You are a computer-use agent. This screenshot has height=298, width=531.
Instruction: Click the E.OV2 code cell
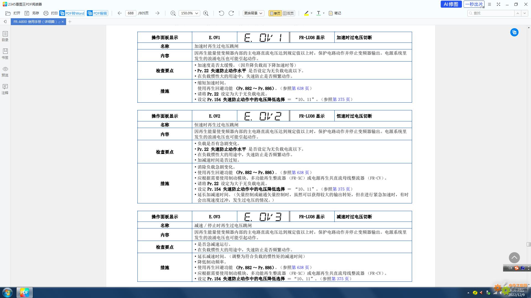[214, 116]
